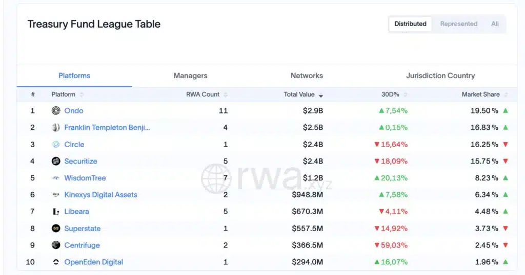Click Ondo's RWA count of 11
This screenshot has width=525, height=275.
point(224,111)
